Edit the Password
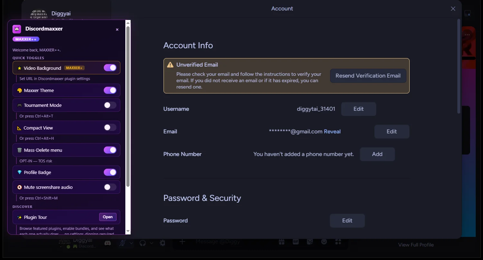 click(x=347, y=221)
